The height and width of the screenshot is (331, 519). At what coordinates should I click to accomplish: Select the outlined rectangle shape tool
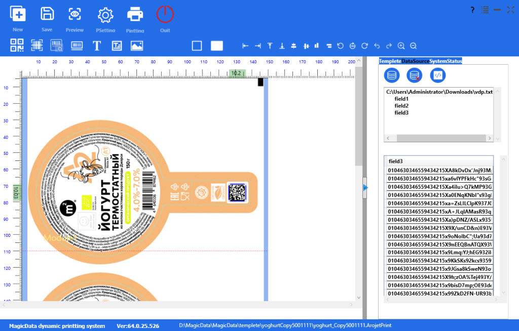pos(197,46)
